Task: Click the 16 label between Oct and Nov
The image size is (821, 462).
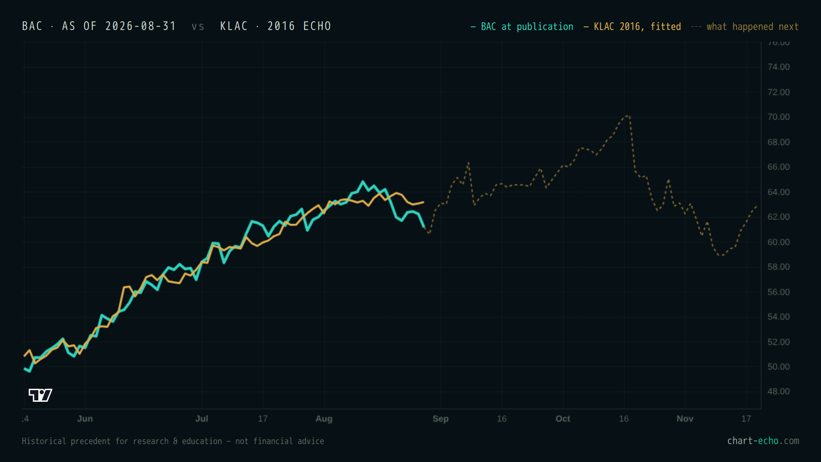Action: pos(624,419)
